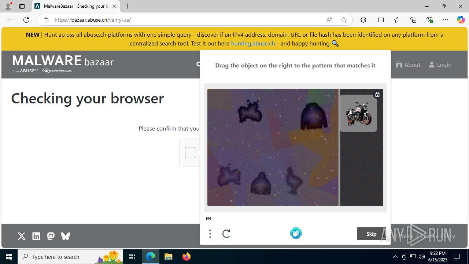Skip the captcha challenge
Screen dimensions: 469x264
(x=371, y=234)
